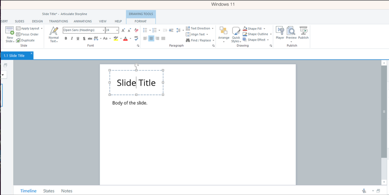
Task: Run spell check ABC icon
Action: tap(136, 38)
